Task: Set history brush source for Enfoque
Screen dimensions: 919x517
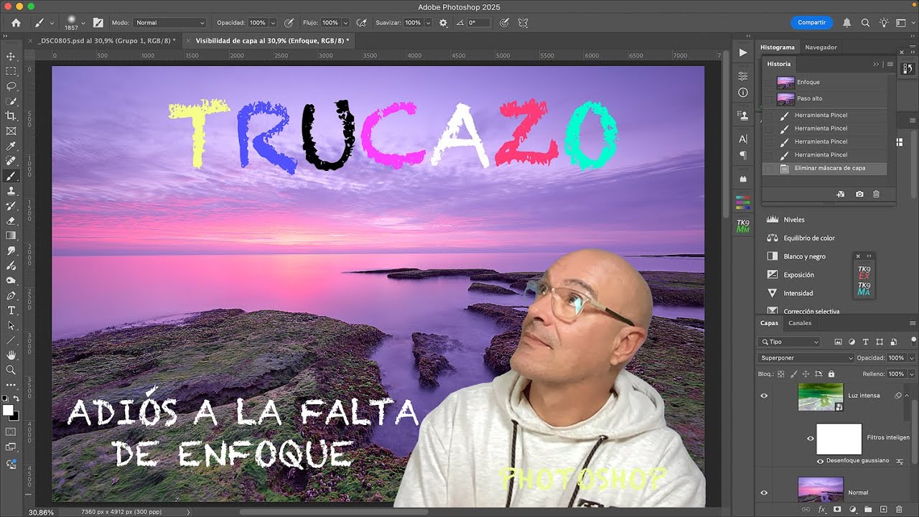Action: click(x=769, y=82)
